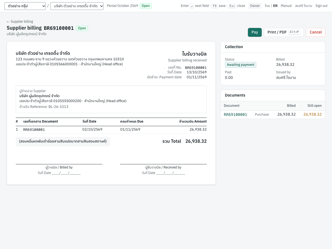Click Issued by สมศรี ใจงาม value
This screenshot has height=249, width=332.
pos(286,77)
